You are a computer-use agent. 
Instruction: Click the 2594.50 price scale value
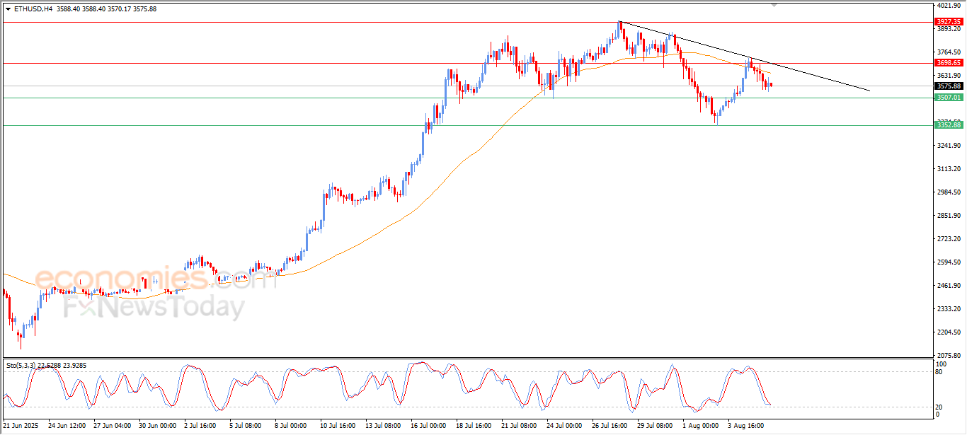click(x=949, y=262)
